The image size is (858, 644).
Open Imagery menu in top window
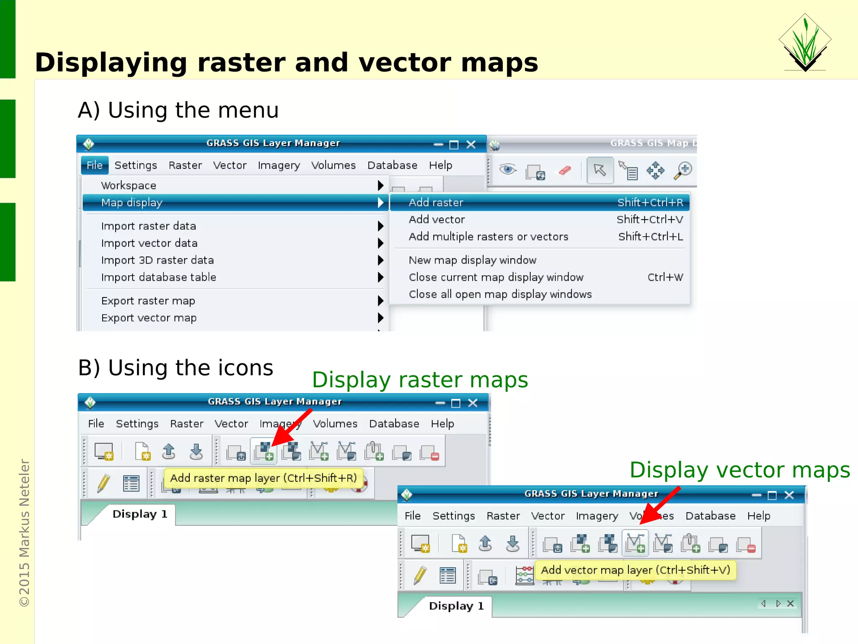click(x=279, y=165)
